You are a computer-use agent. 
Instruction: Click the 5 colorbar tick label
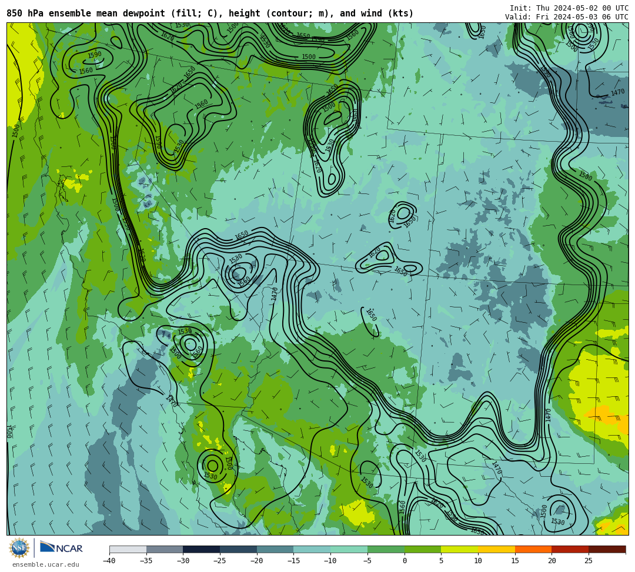pyautogui.click(x=442, y=561)
